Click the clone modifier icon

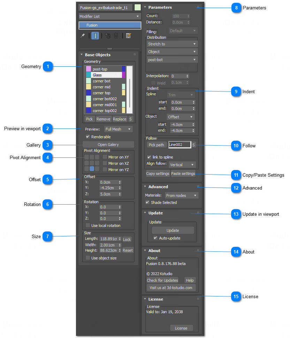click(x=107, y=36)
